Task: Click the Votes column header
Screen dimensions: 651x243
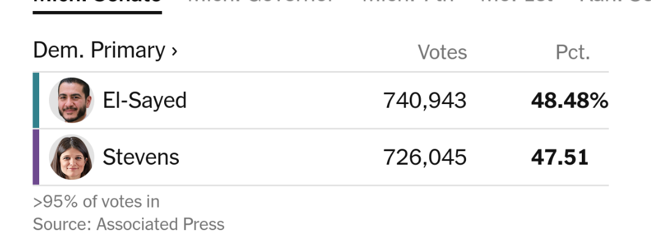Action: pyautogui.click(x=442, y=53)
